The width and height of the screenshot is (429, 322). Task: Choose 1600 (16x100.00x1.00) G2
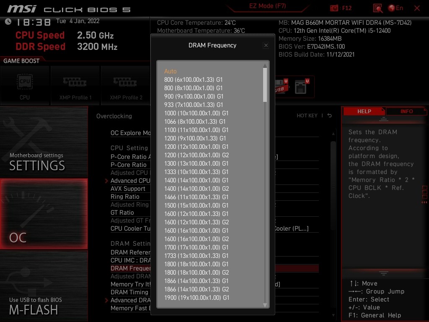(196, 239)
